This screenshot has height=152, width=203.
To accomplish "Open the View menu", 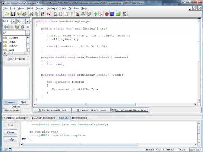I will coord(21,8).
